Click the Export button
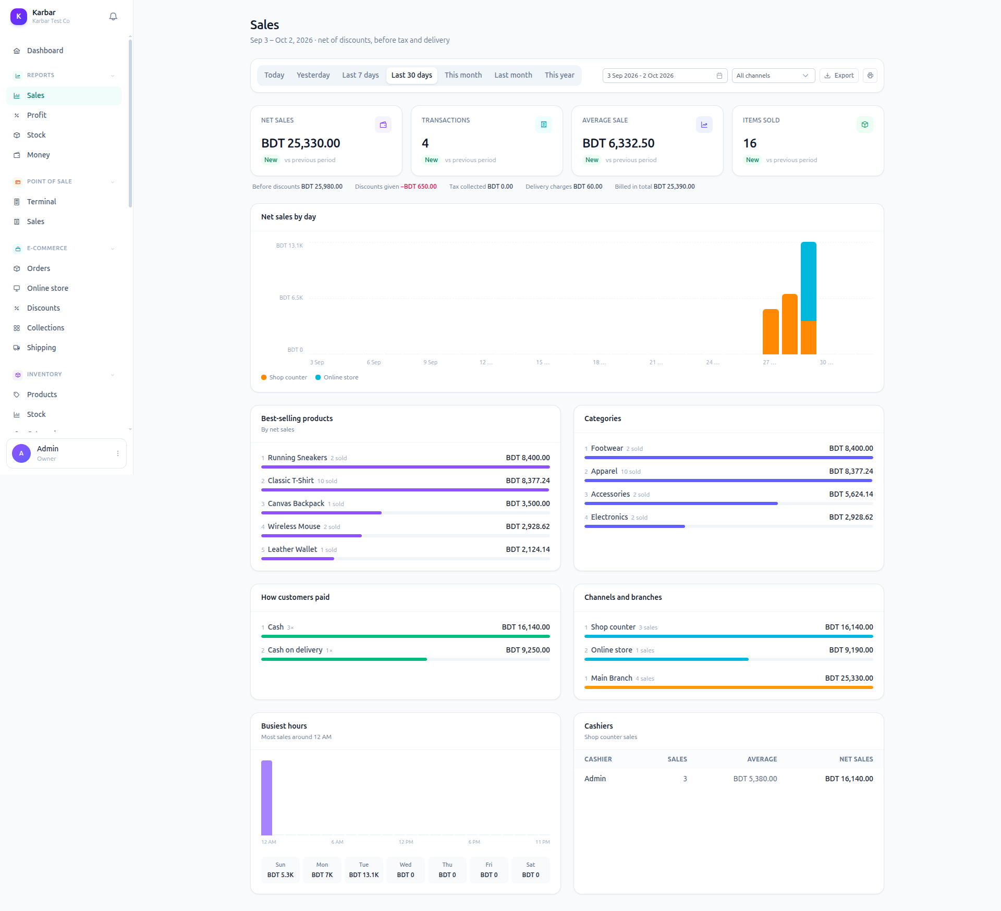This screenshot has height=911, width=1001. coord(839,76)
